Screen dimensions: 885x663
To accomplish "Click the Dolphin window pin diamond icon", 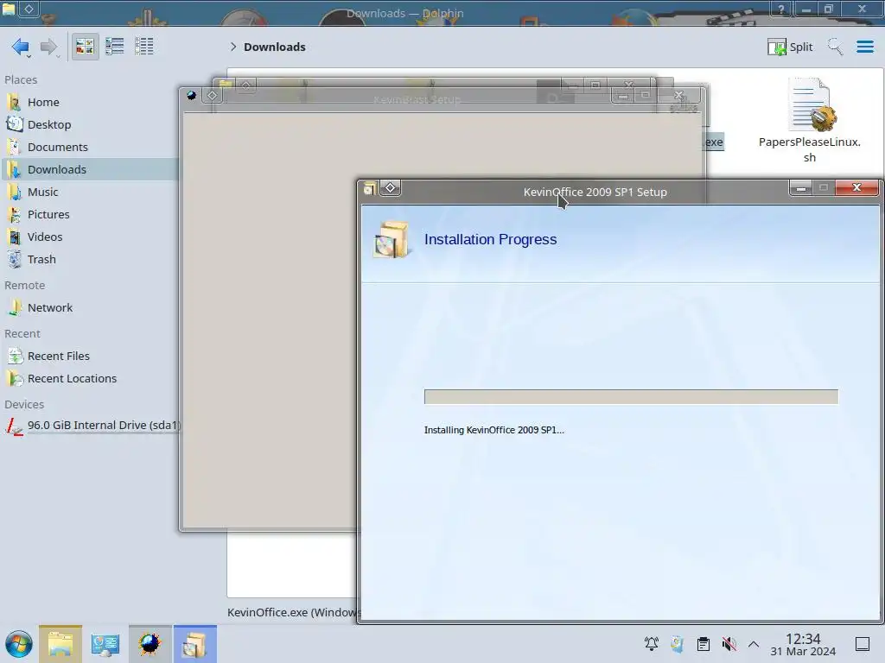I will coord(29,9).
